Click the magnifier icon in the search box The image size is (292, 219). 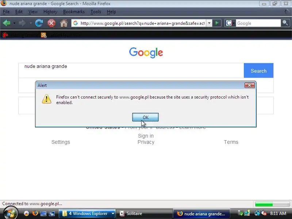click(285, 23)
